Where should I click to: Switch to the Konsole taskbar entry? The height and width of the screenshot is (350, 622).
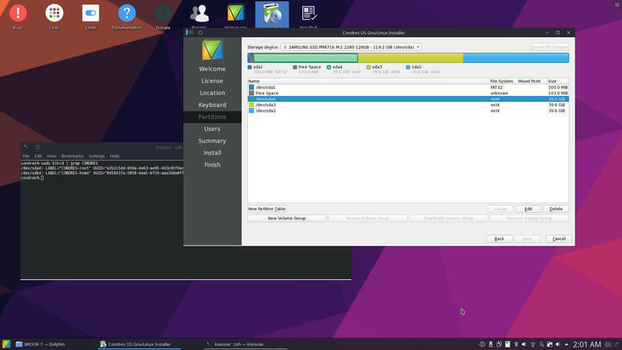(x=245, y=344)
